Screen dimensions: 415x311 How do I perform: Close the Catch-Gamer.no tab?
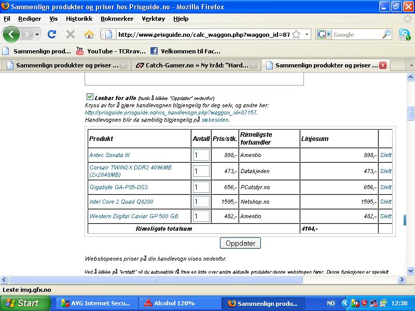pyautogui.click(x=253, y=65)
